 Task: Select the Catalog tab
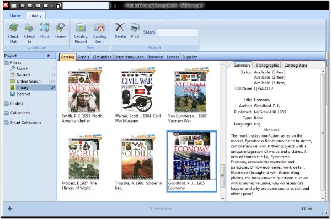coord(67,57)
